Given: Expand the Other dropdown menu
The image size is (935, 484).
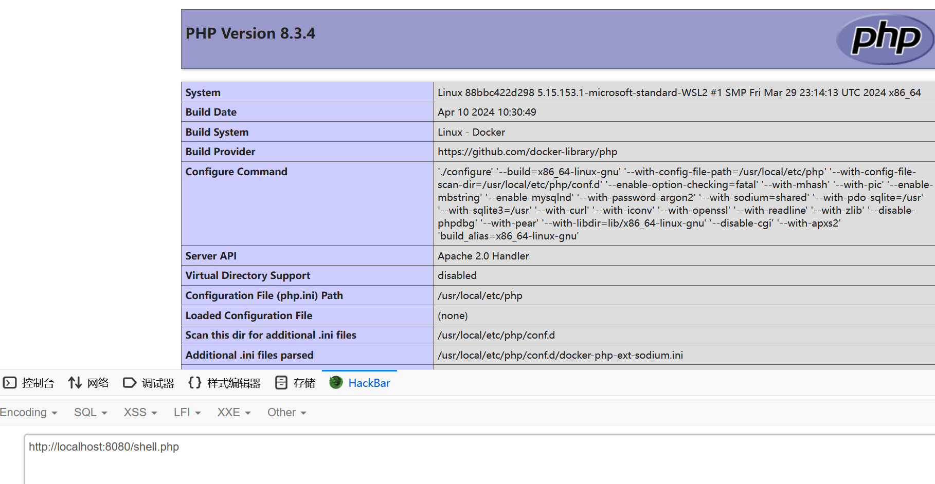Looking at the screenshot, I should click(x=286, y=413).
